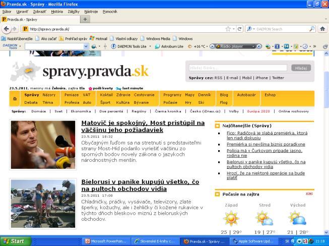The height and width of the screenshot is (246, 329).
Task: Click the Hľadaj search button
Action: (301, 68)
